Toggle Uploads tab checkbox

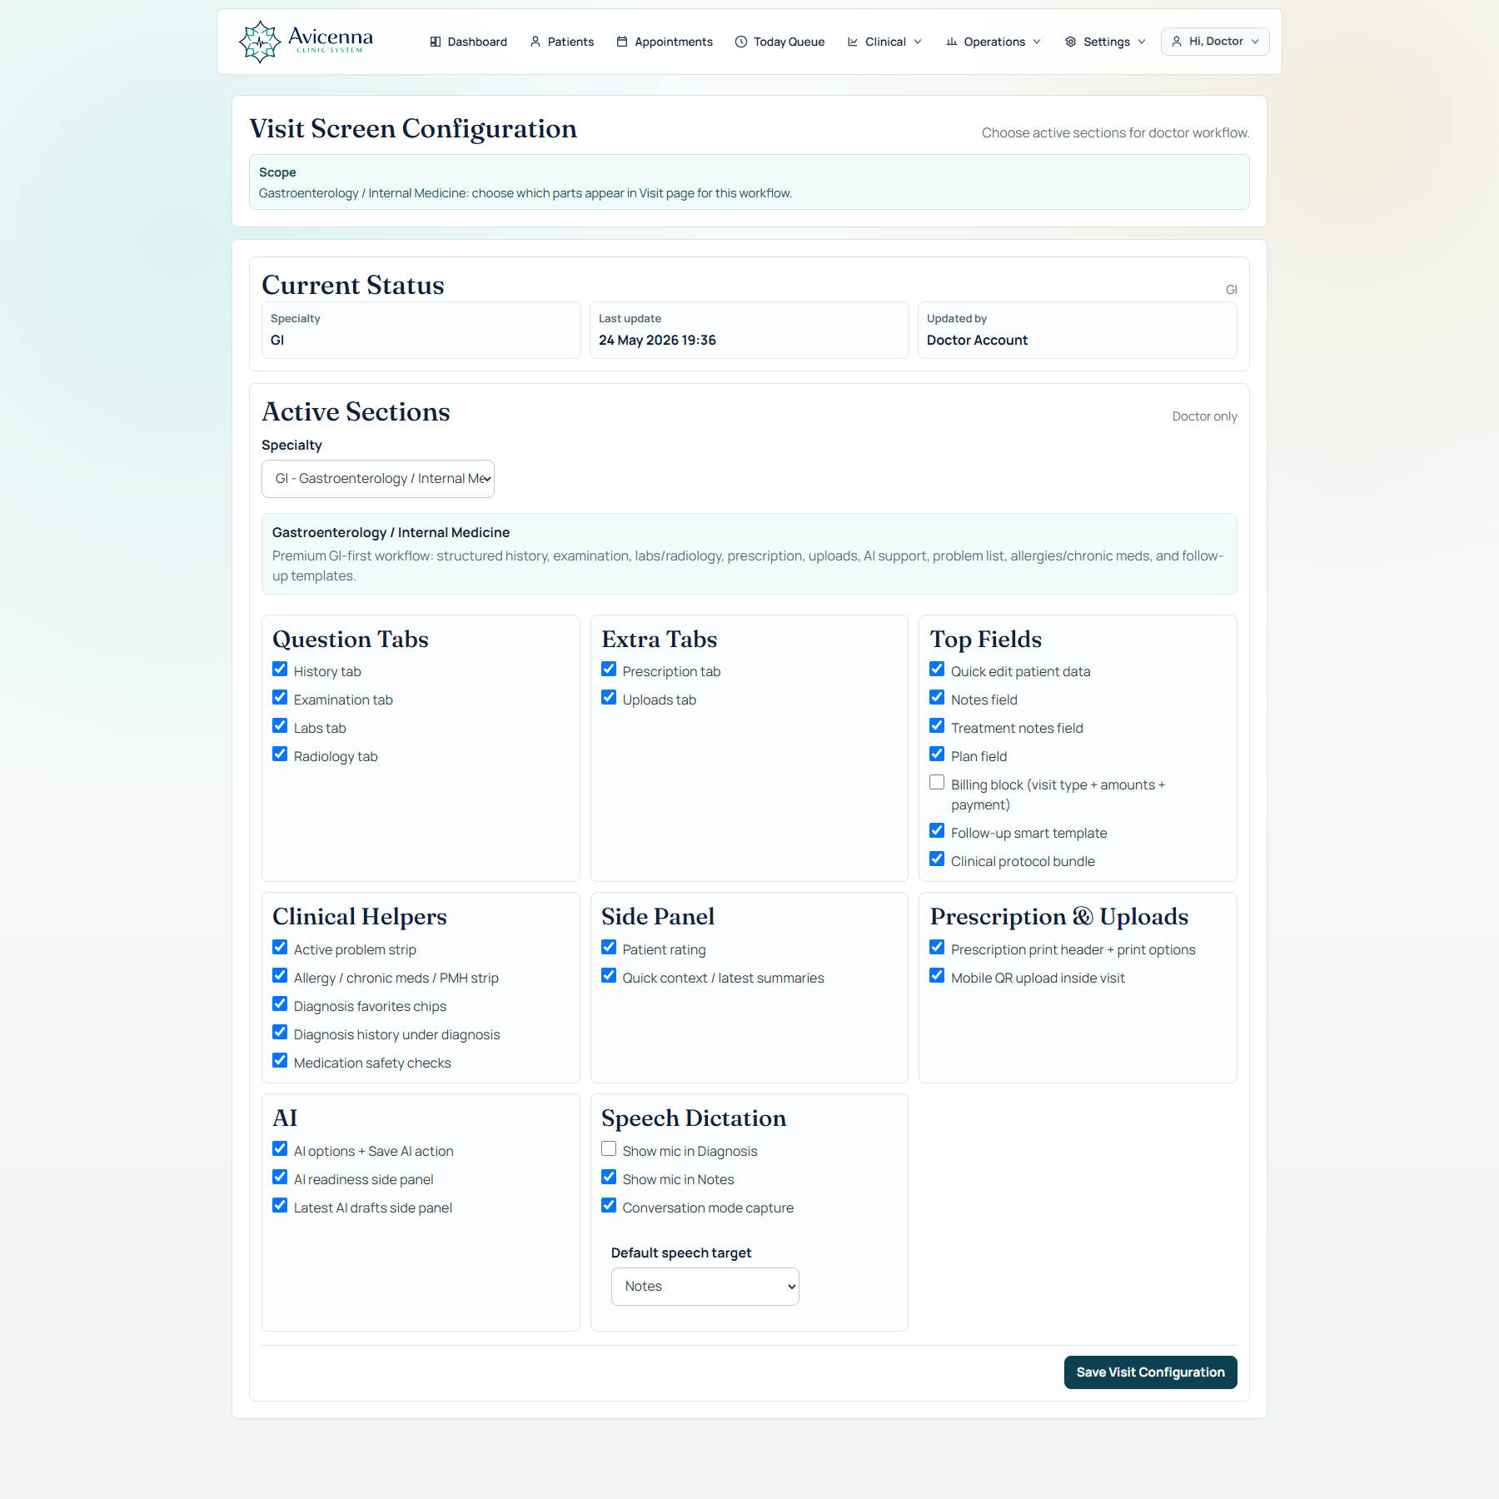609,698
